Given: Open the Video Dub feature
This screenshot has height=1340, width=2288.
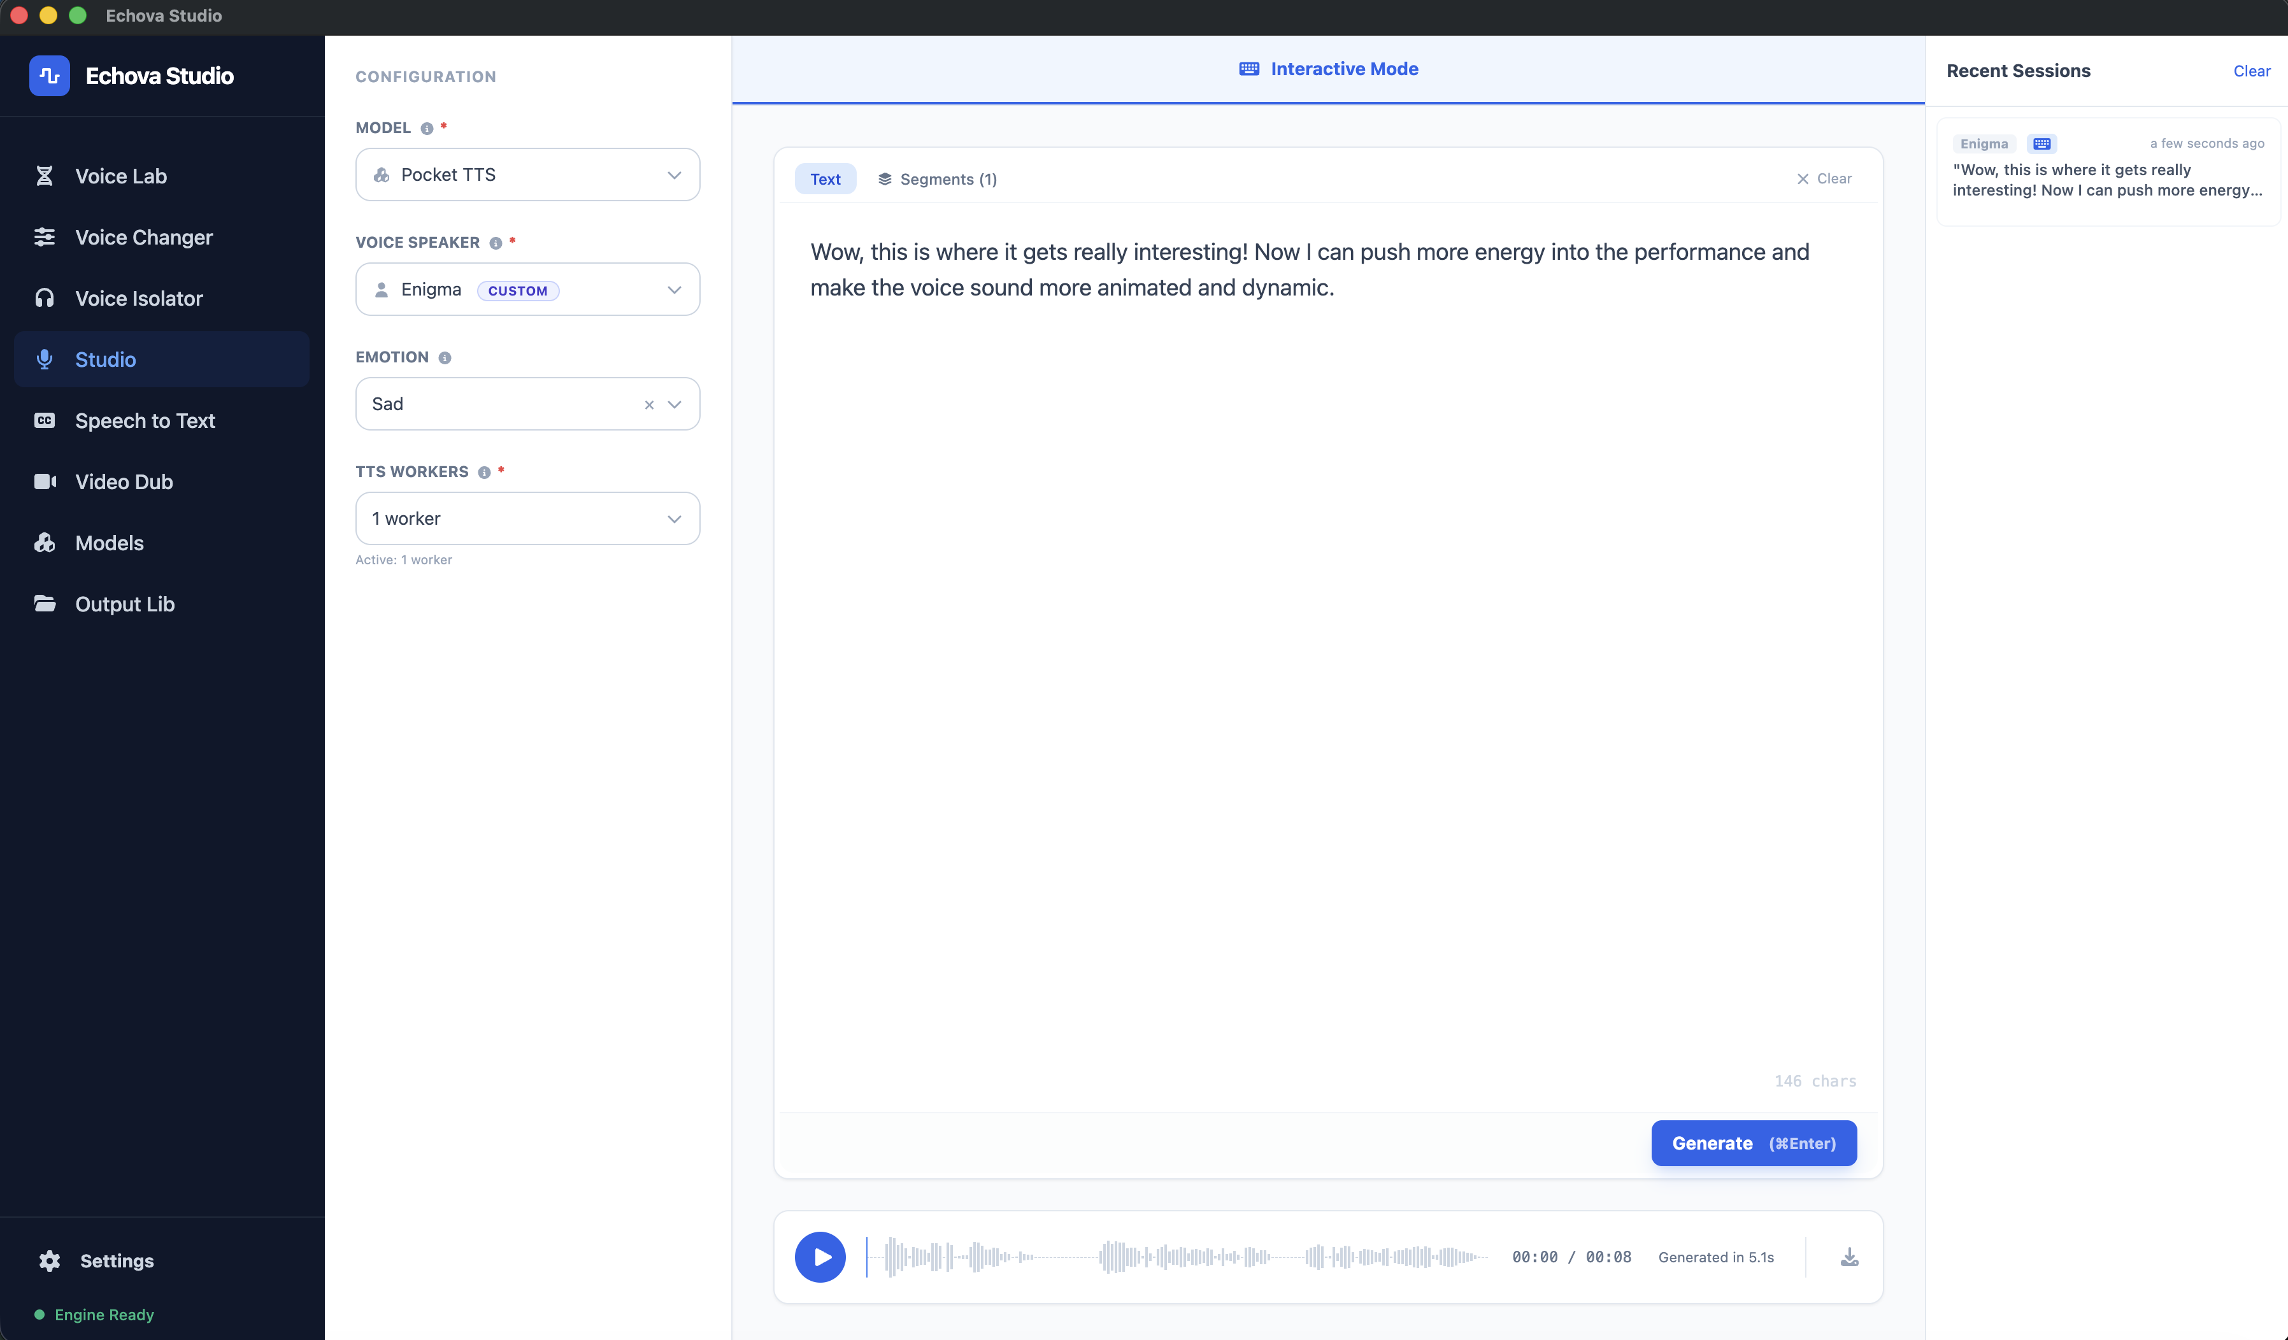Looking at the screenshot, I should [122, 481].
